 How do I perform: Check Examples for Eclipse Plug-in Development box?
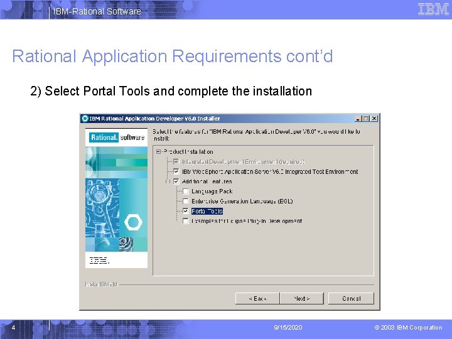[186, 221]
